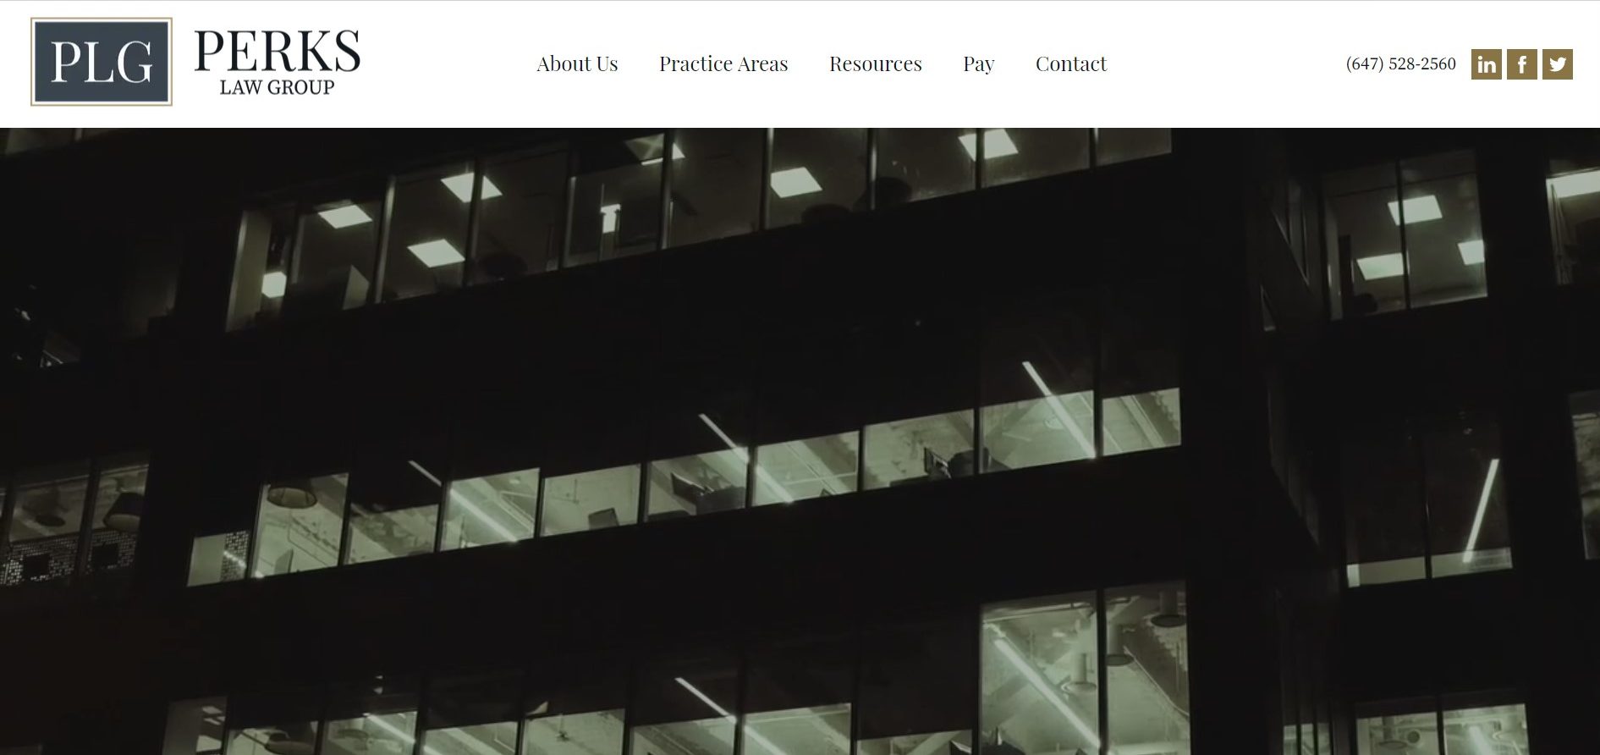
Task: Call the (647) 528-2560 phone link
Action: 1400,63
